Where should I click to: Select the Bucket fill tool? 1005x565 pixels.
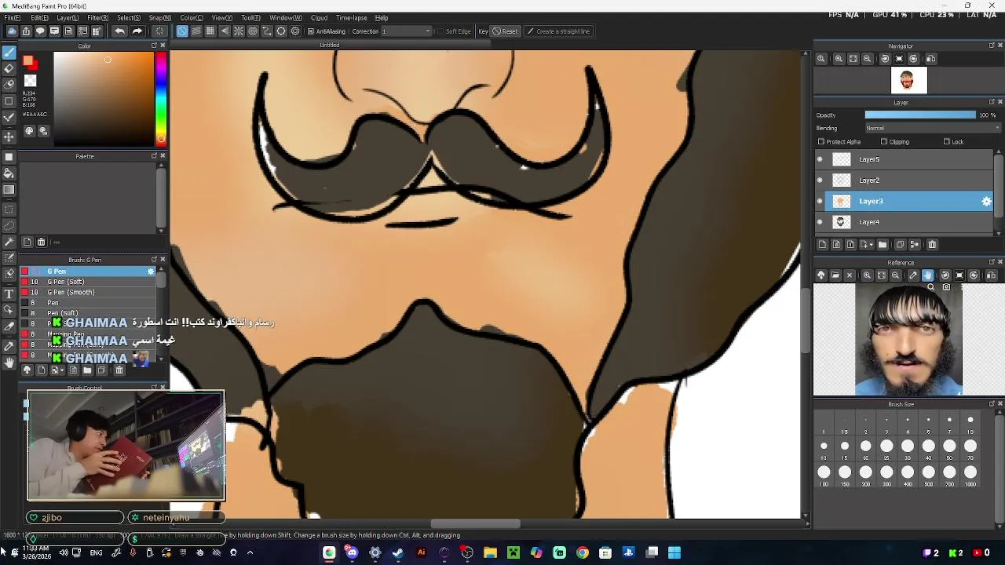point(9,173)
